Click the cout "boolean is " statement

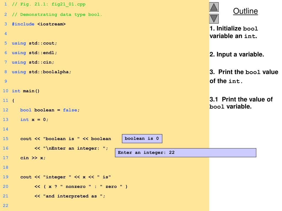[x=66, y=139]
